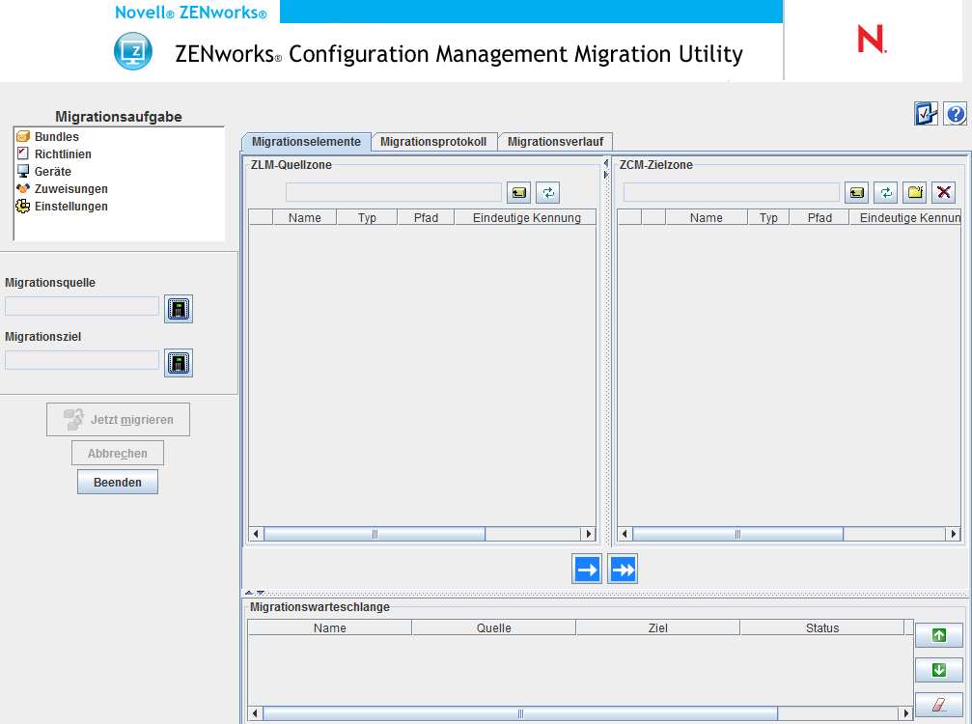The width and height of the screenshot is (972, 724).
Task: Migrate all items via double-arrow icon
Action: (x=622, y=569)
